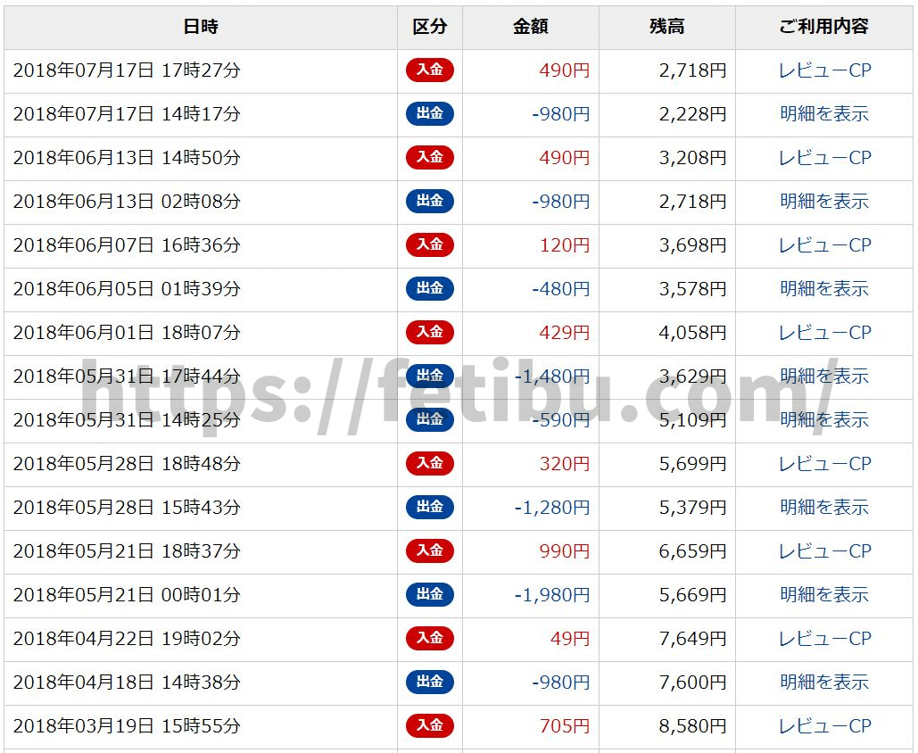Viewport: 918px width, 753px height.
Task: Click the 入金 badge beside the 120円 amount
Action: (429, 245)
